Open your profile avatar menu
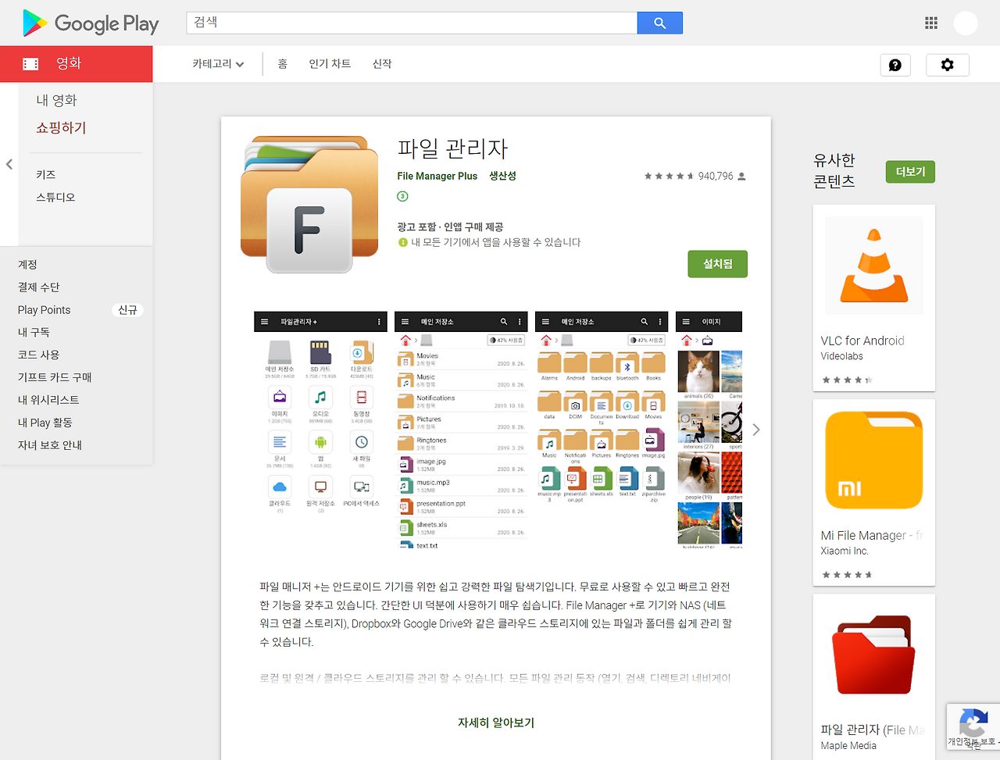This screenshot has height=760, width=1000. (966, 23)
